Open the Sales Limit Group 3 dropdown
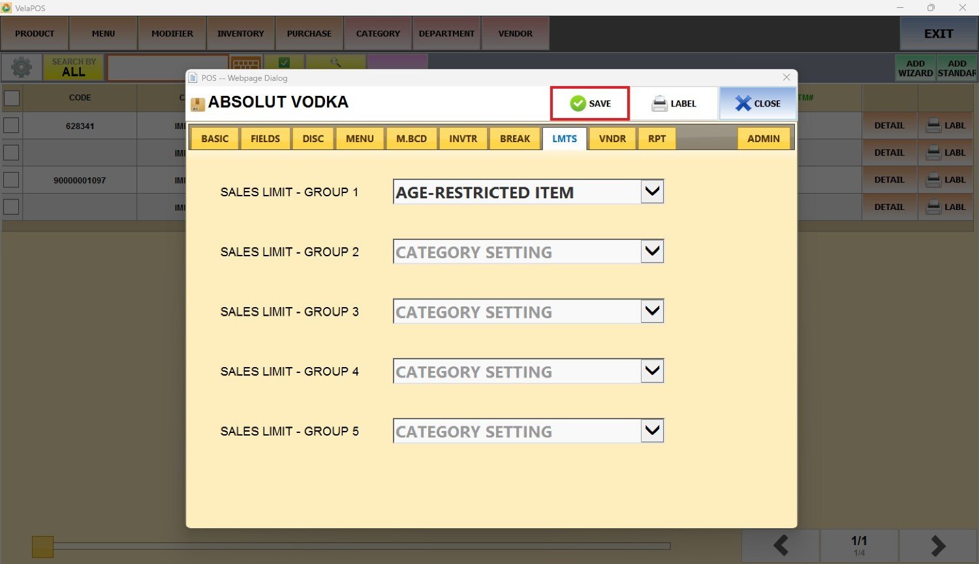This screenshot has width=979, height=564. [x=652, y=311]
